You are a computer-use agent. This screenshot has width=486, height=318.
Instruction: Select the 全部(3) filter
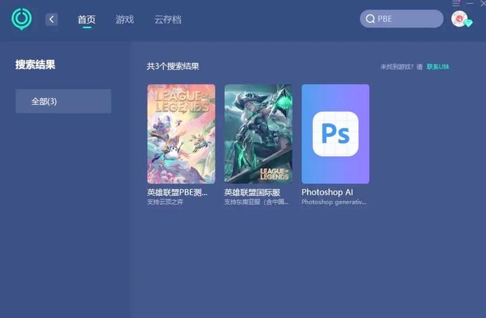coord(63,101)
